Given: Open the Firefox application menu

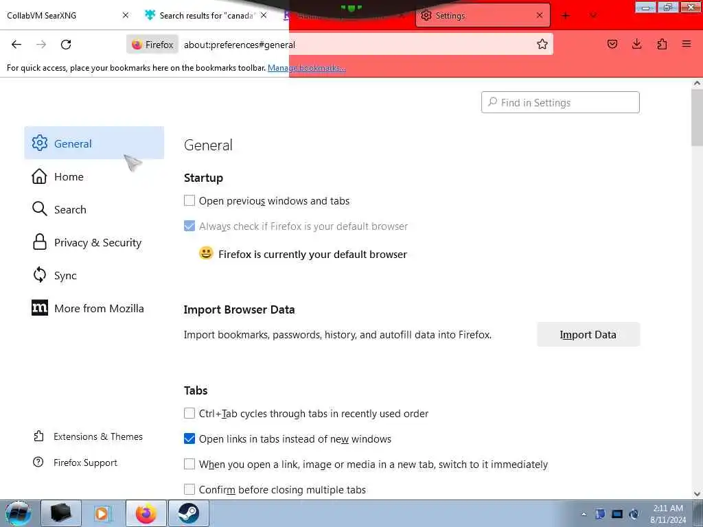Looking at the screenshot, I should pos(687,44).
